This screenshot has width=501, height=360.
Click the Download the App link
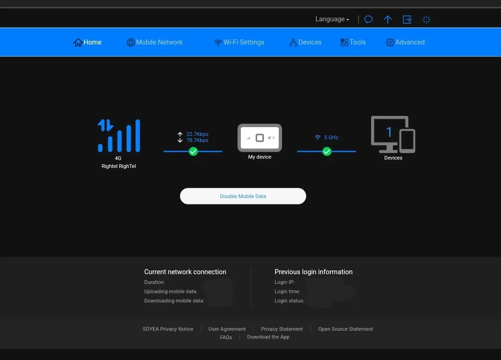(268, 337)
